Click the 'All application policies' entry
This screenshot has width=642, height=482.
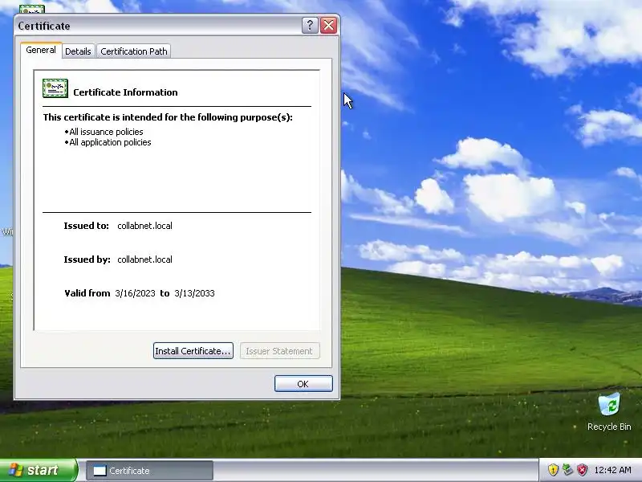click(110, 142)
